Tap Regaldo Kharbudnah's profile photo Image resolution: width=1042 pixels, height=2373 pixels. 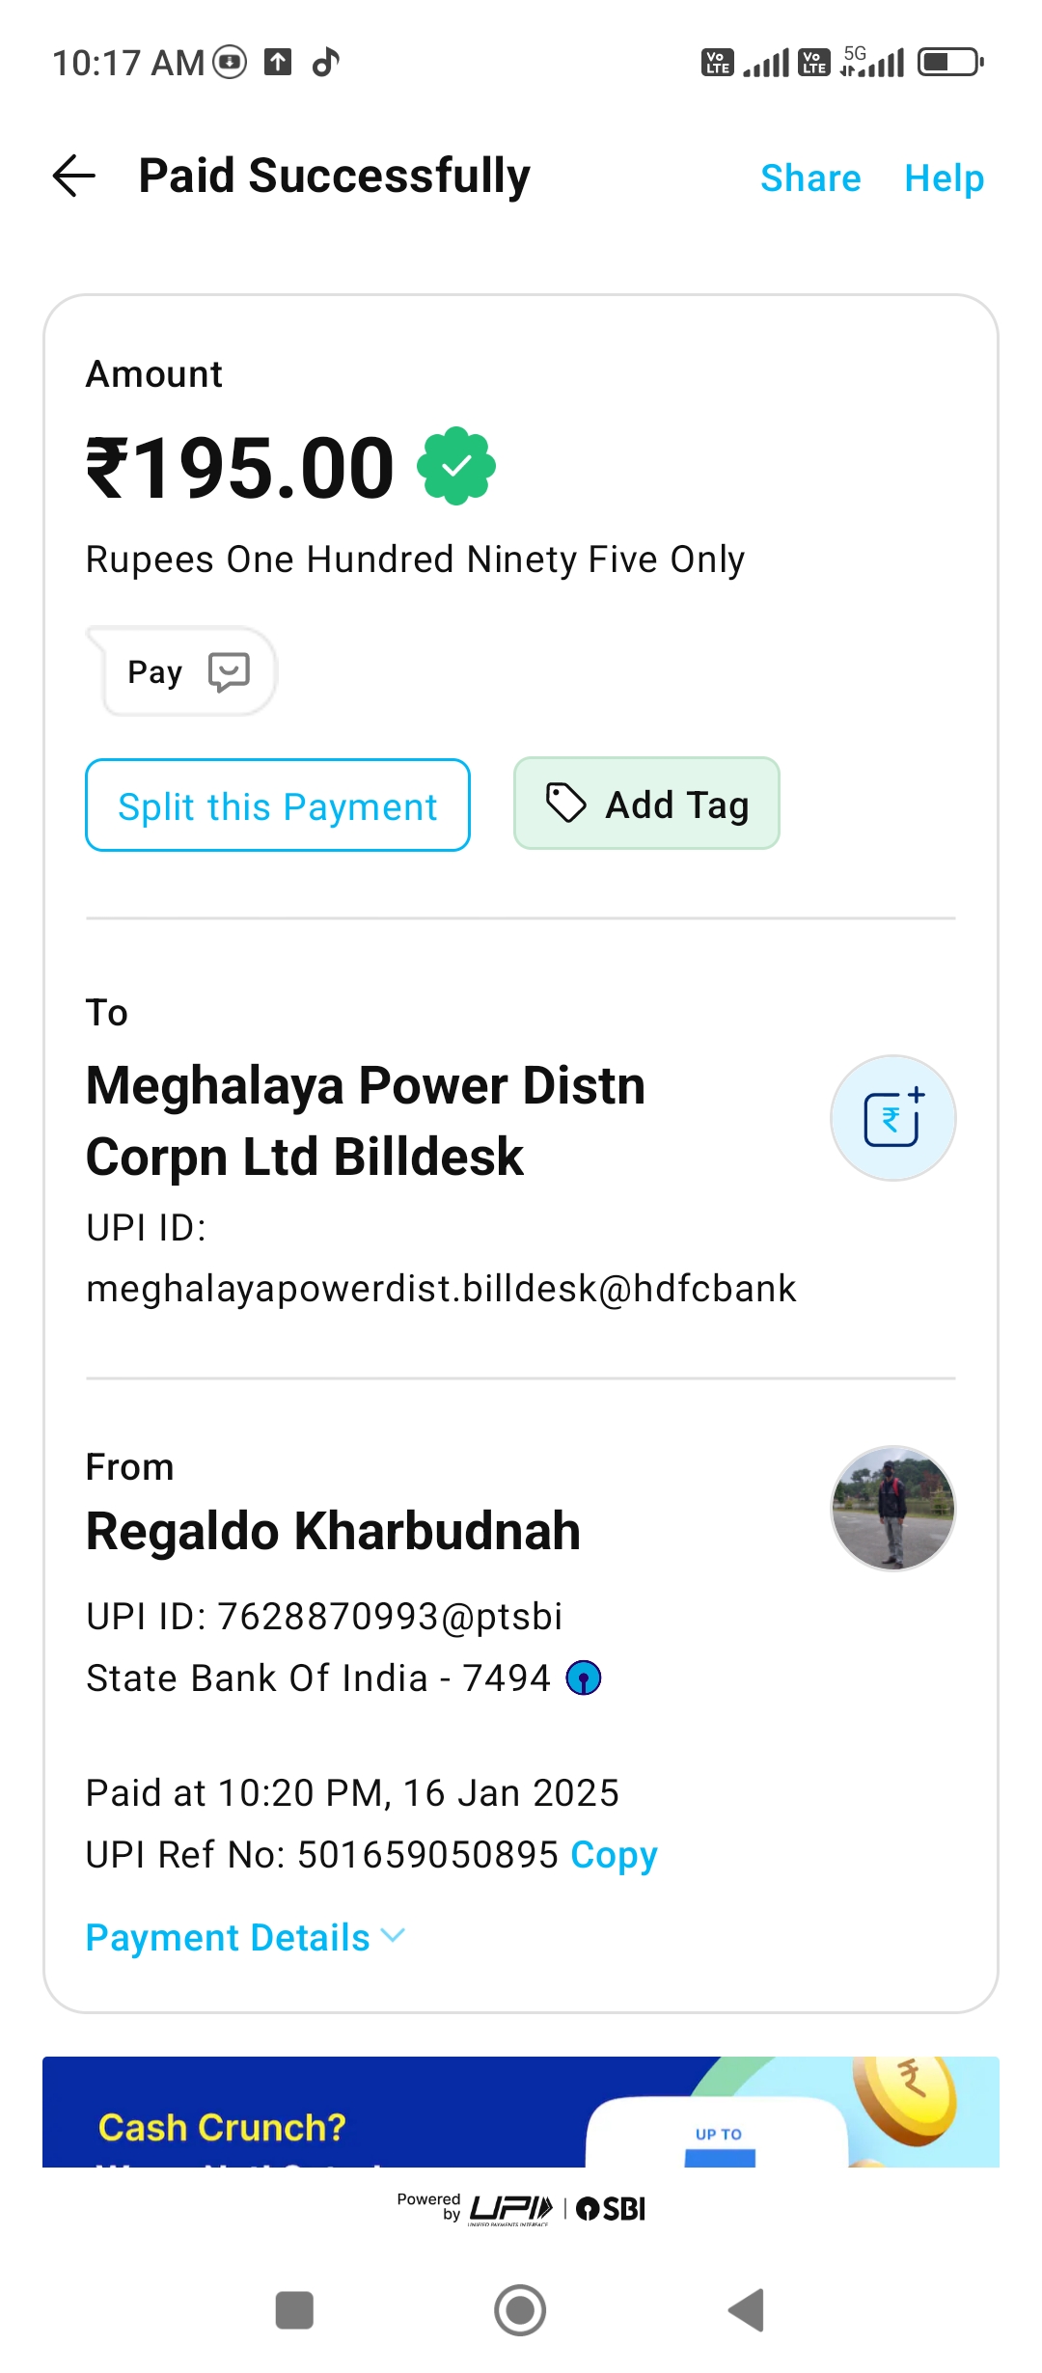892,1509
